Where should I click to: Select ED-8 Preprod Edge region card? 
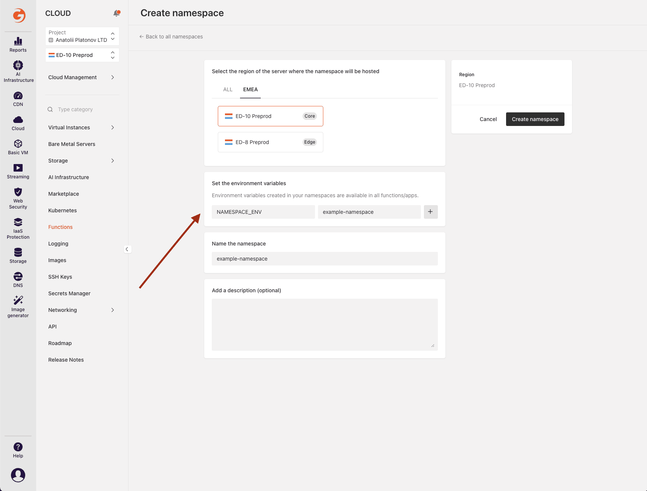pyautogui.click(x=271, y=142)
